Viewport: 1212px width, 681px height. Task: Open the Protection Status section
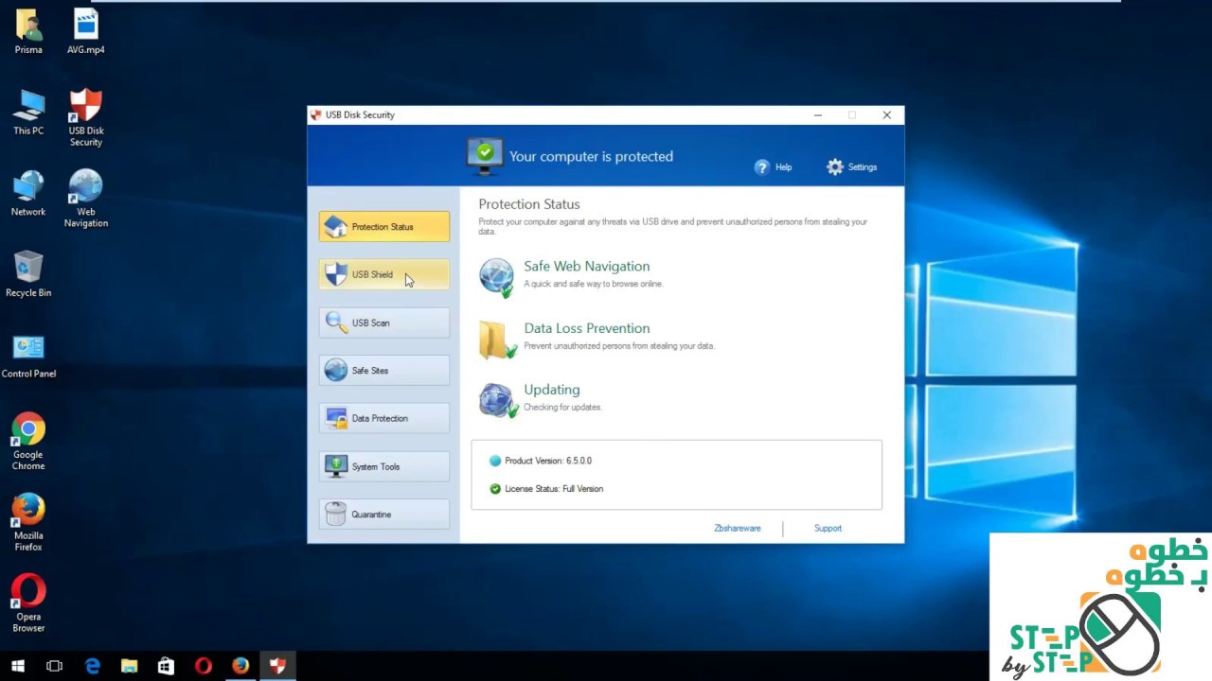pyautogui.click(x=384, y=227)
